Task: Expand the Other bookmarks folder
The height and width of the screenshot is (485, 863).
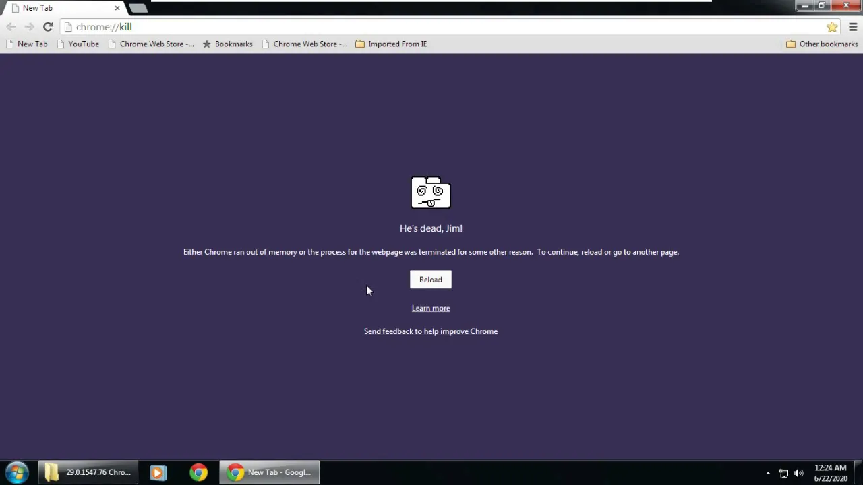Action: [822, 44]
